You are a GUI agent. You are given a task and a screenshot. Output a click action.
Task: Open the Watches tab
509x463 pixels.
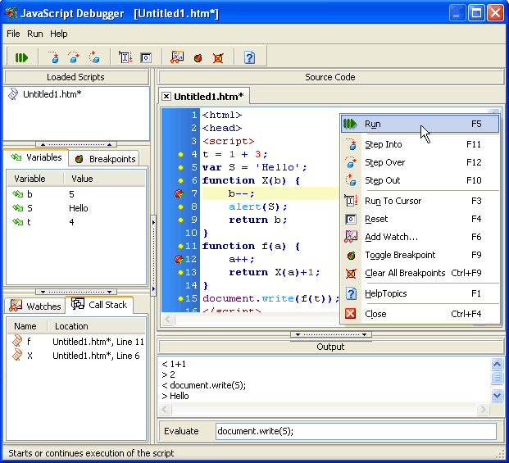[35, 306]
